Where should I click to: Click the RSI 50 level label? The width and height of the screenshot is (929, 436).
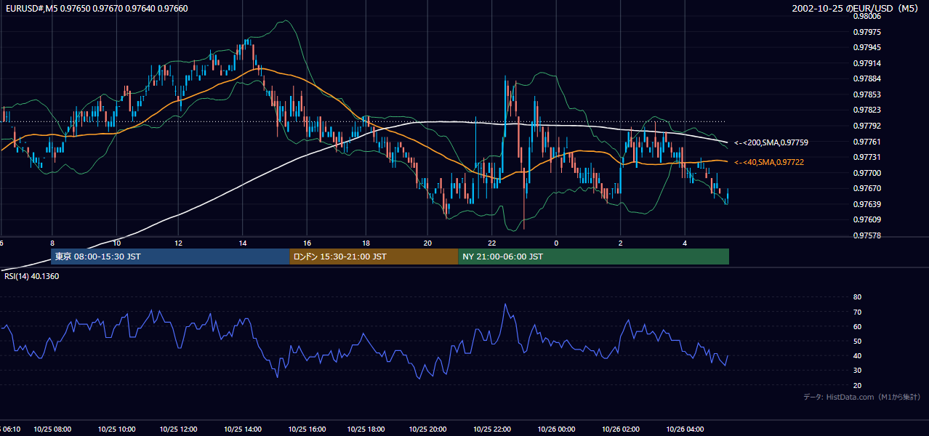[x=857, y=341]
